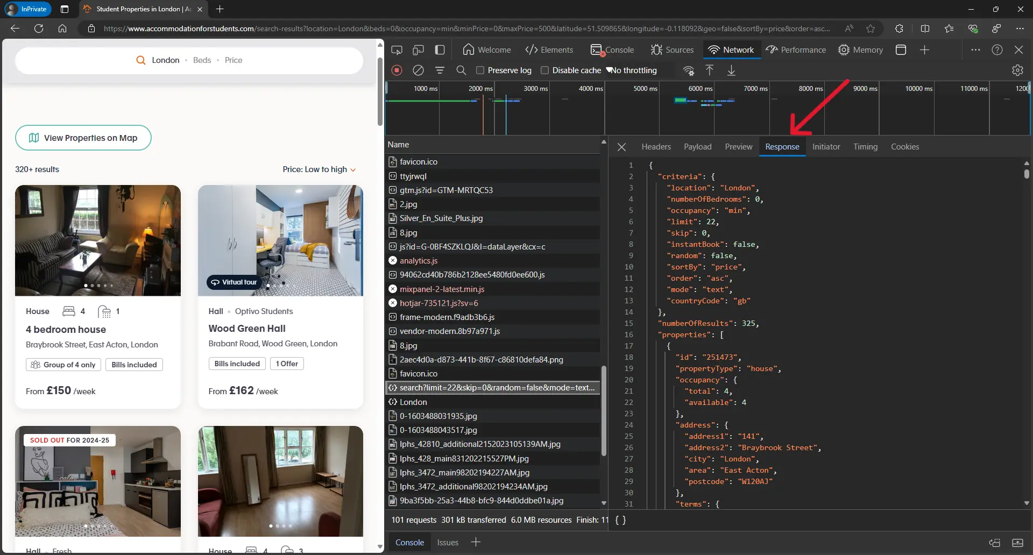Click View Properties on Map

point(83,138)
